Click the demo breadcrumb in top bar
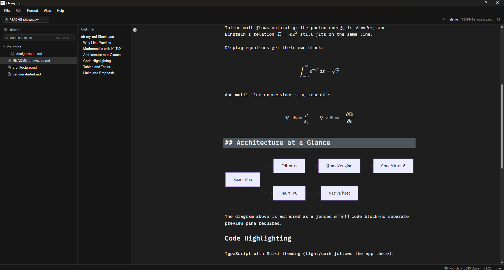The width and height of the screenshot is (504, 270). 454,19
